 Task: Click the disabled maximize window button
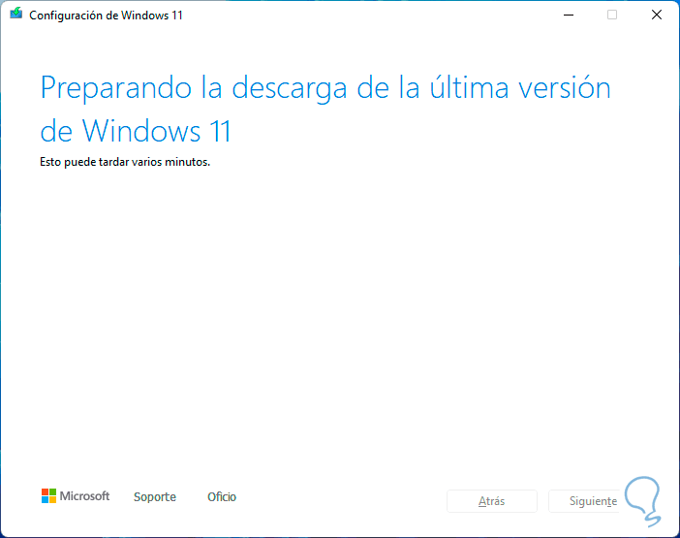pos(612,16)
